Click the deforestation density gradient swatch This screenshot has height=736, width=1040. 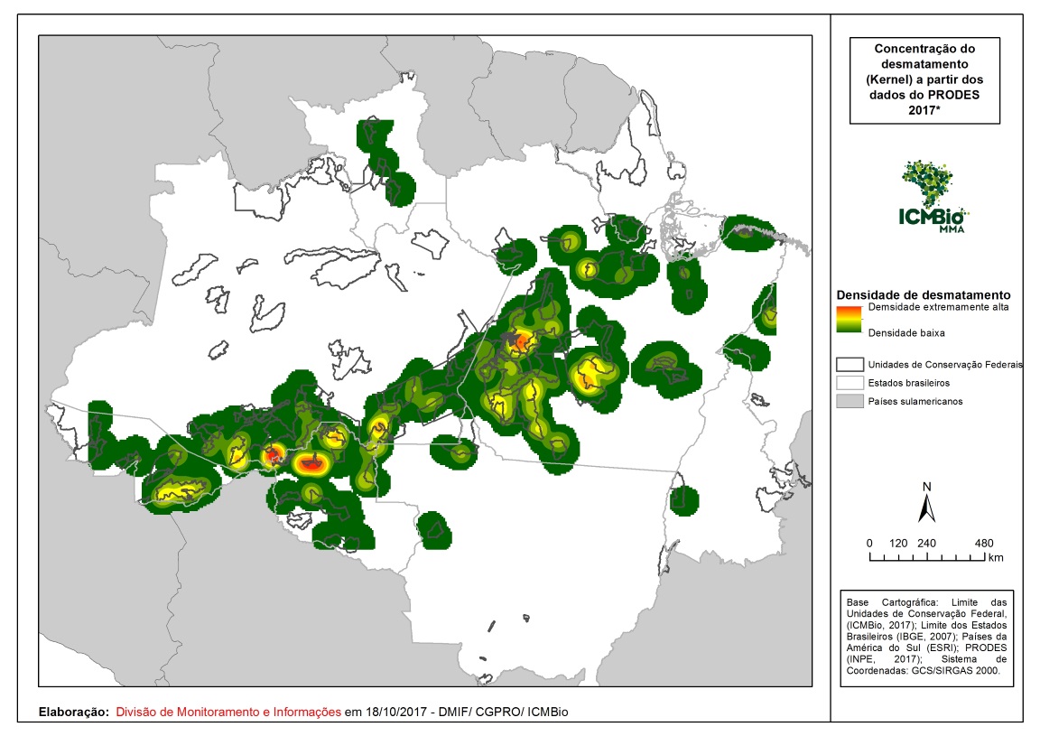(849, 321)
